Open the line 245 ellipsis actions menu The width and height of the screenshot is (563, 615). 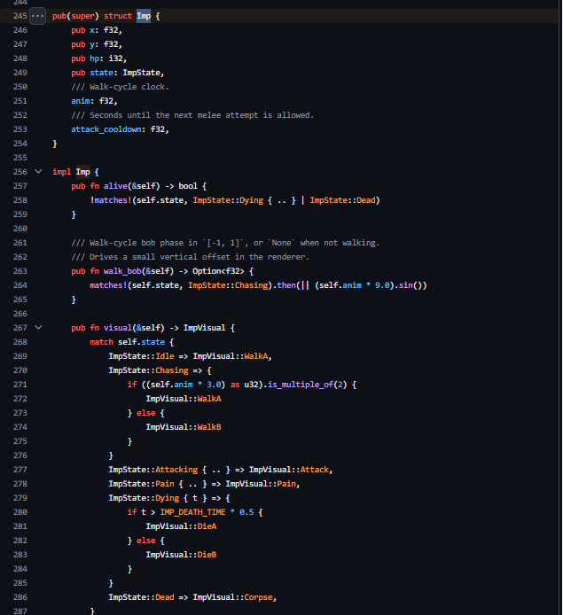point(38,16)
